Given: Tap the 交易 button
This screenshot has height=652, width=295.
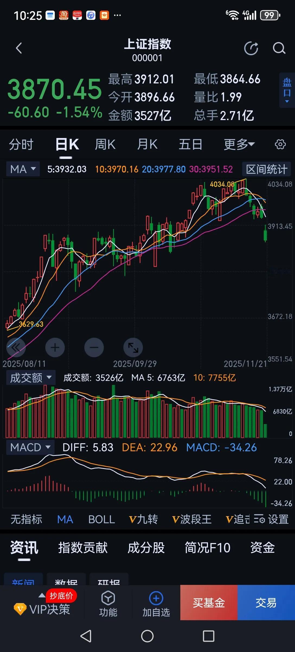Looking at the screenshot, I should click(x=266, y=603).
